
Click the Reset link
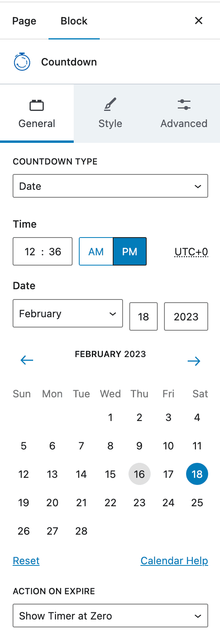point(26,561)
